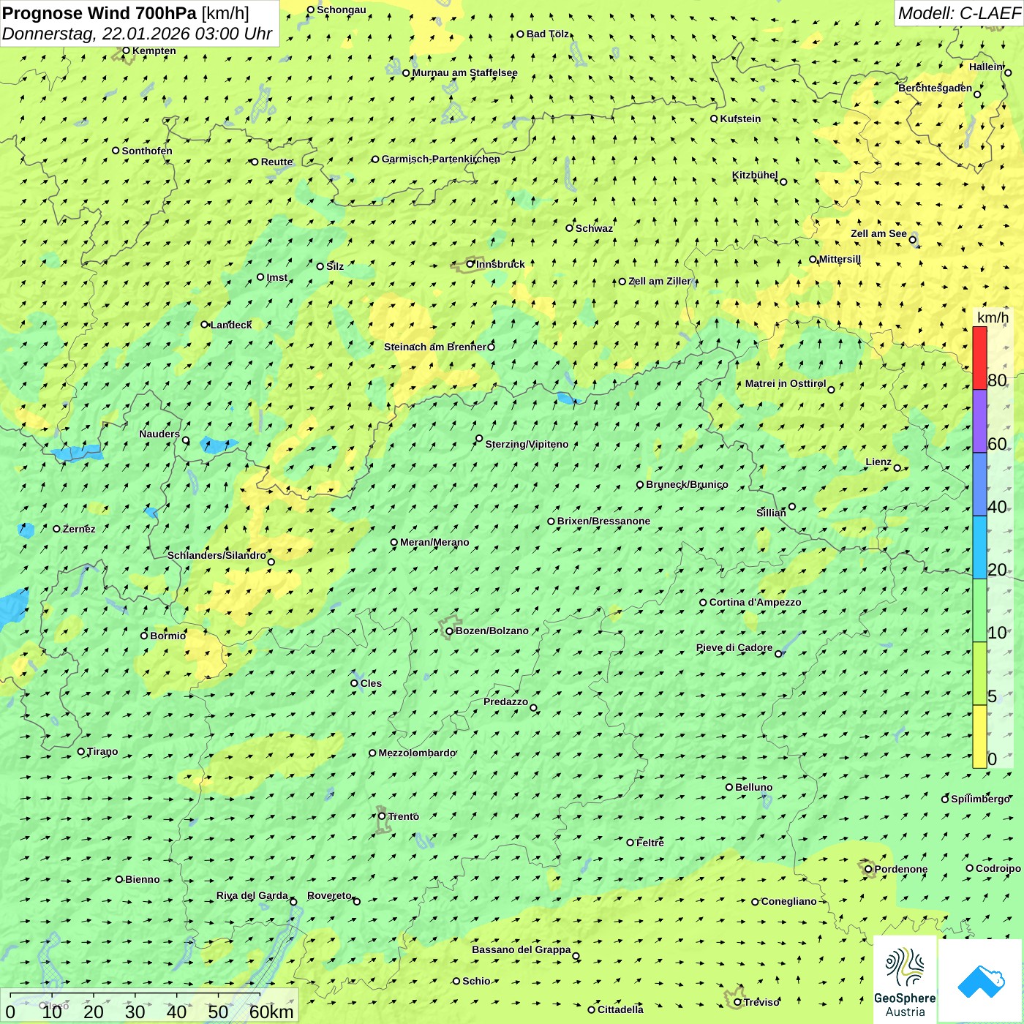The height and width of the screenshot is (1024, 1024).
Task: Click the Bassano del Grappa marker
Action: point(576,956)
